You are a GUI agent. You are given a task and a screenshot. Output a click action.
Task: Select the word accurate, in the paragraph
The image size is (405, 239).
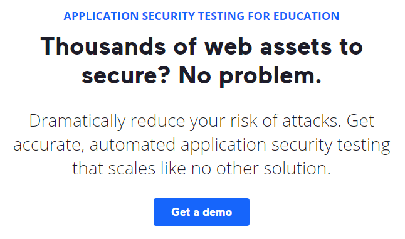click(x=49, y=145)
